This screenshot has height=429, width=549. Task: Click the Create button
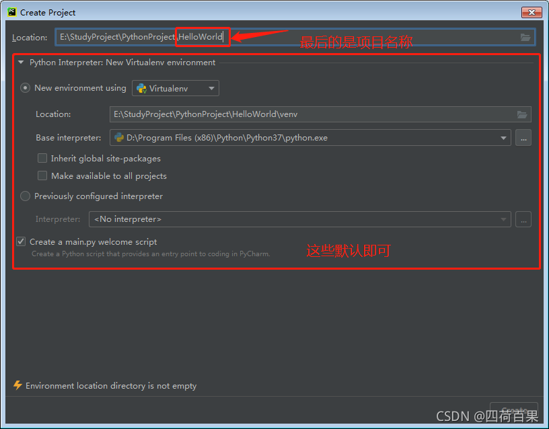(513, 410)
